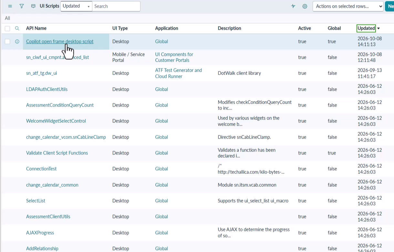Image resolution: width=394 pixels, height=252 pixels.
Task: Open sn_atf_tg.dw_ui script
Action: coord(41,73)
